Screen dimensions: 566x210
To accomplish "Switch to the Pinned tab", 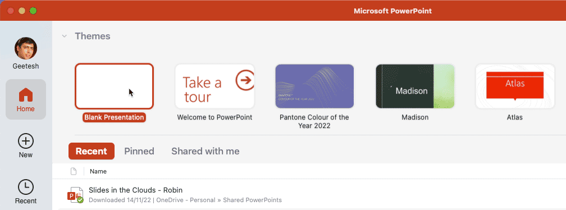I will 139,151.
